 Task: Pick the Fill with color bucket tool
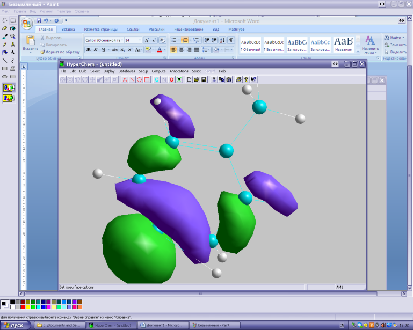click(12, 28)
